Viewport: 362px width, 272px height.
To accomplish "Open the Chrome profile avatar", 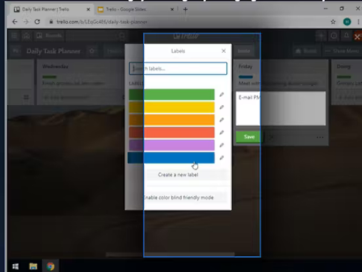I will [347, 22].
